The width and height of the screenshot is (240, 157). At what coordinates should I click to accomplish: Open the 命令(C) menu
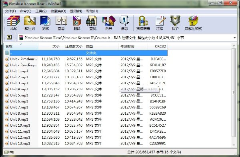(x=26, y=11)
